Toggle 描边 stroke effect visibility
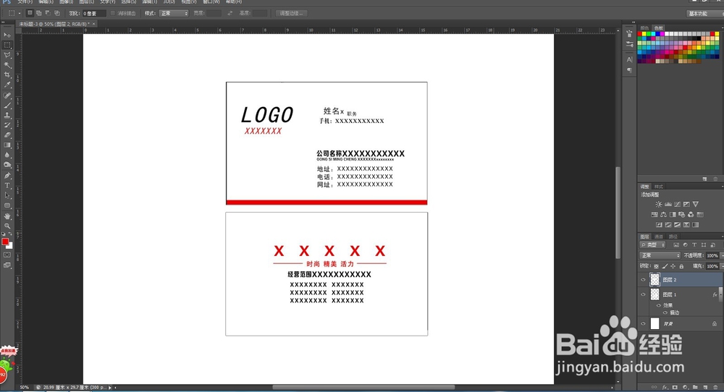Image resolution: width=724 pixels, height=392 pixels. tap(665, 312)
